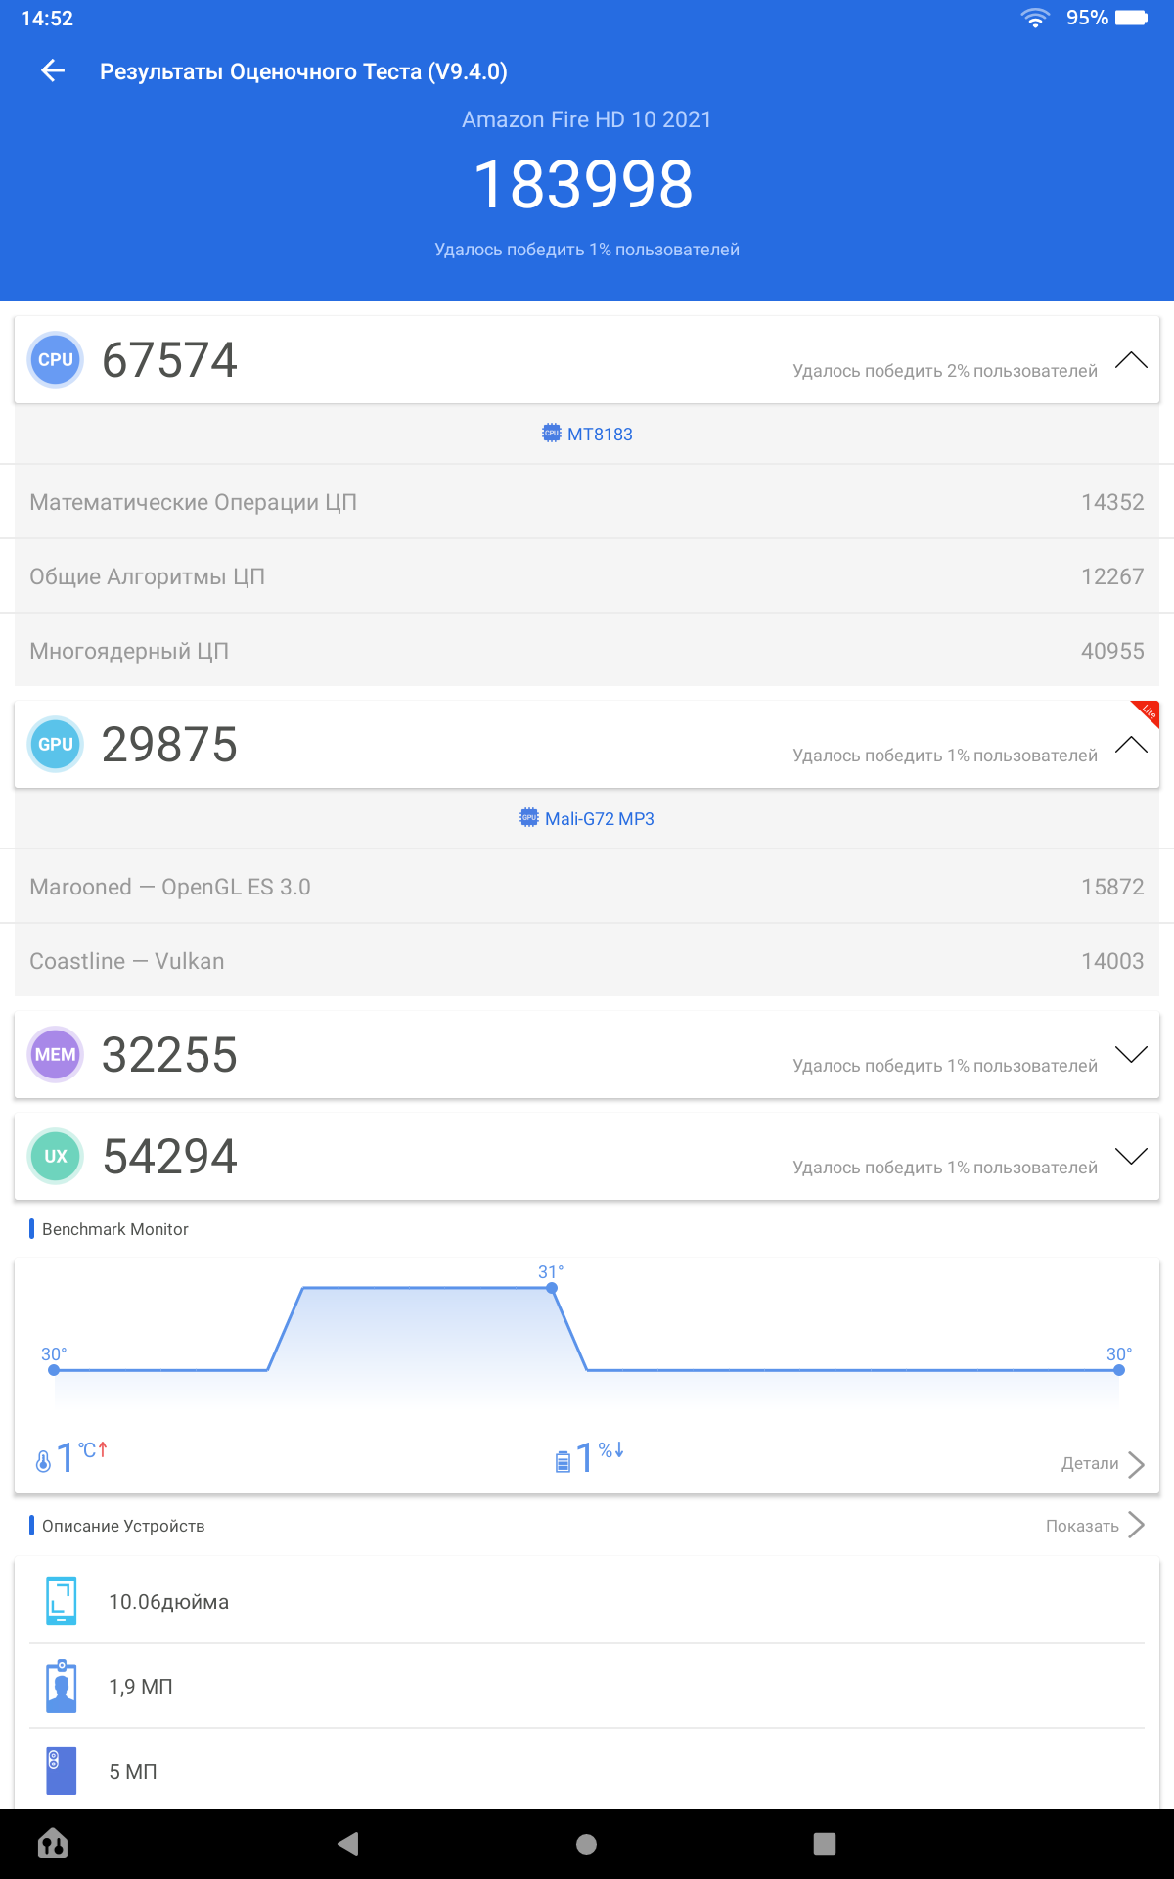Tap the battery drain icon
The image size is (1174, 1879).
tap(563, 1461)
